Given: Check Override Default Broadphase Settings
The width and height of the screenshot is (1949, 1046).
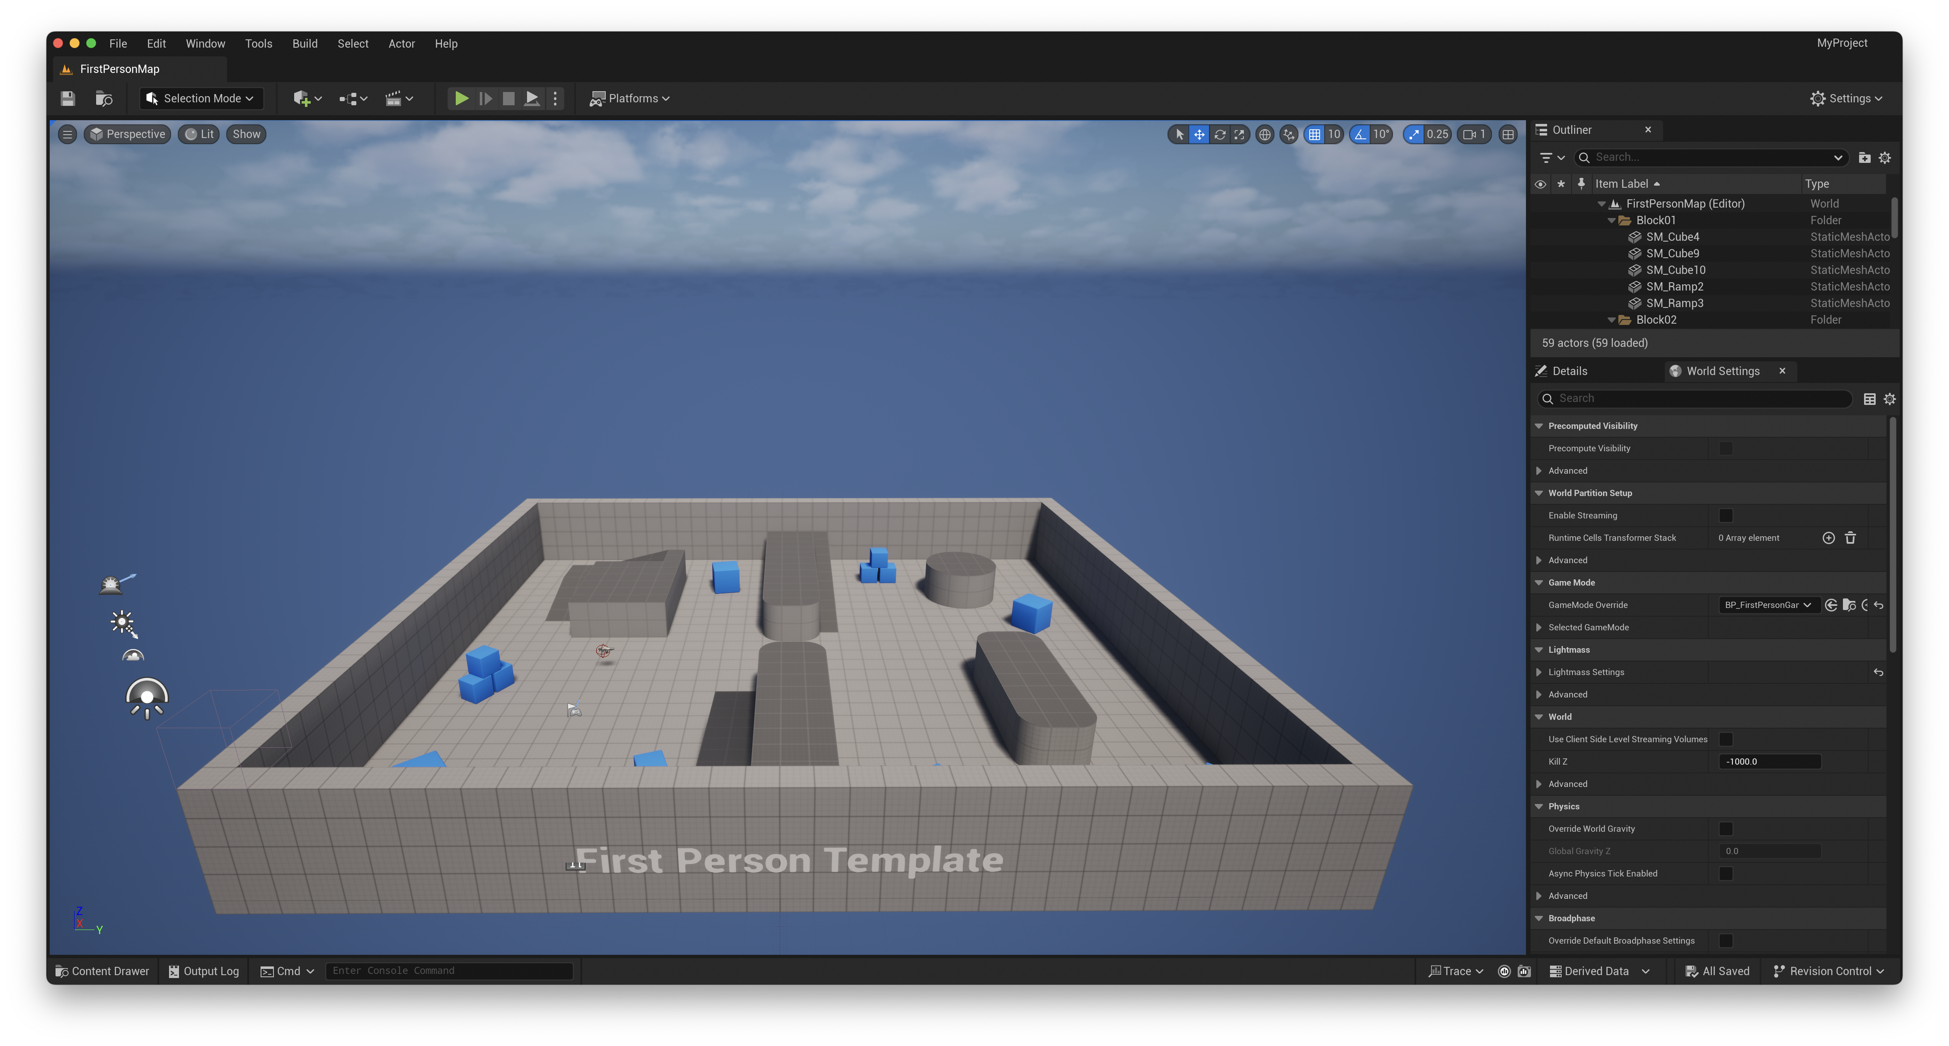Looking at the screenshot, I should point(1726,941).
